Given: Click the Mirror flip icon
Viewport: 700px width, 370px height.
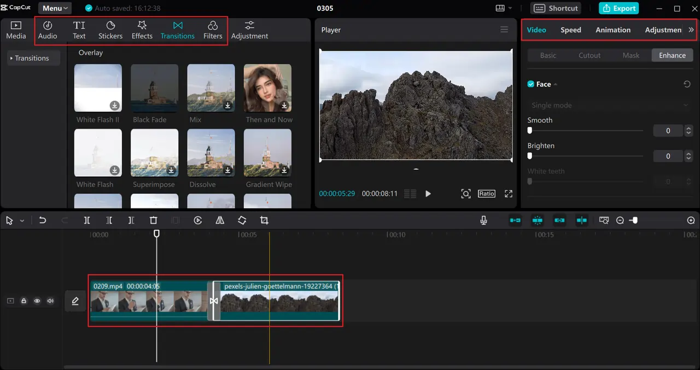Looking at the screenshot, I should [220, 220].
